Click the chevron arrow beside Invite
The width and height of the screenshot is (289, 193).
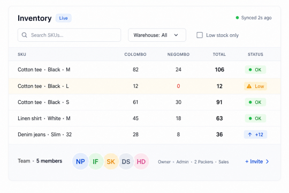[x=268, y=161]
